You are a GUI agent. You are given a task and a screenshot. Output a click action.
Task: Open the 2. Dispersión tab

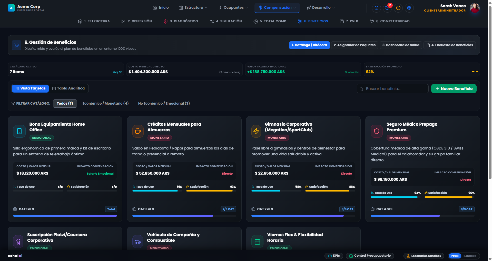click(137, 21)
